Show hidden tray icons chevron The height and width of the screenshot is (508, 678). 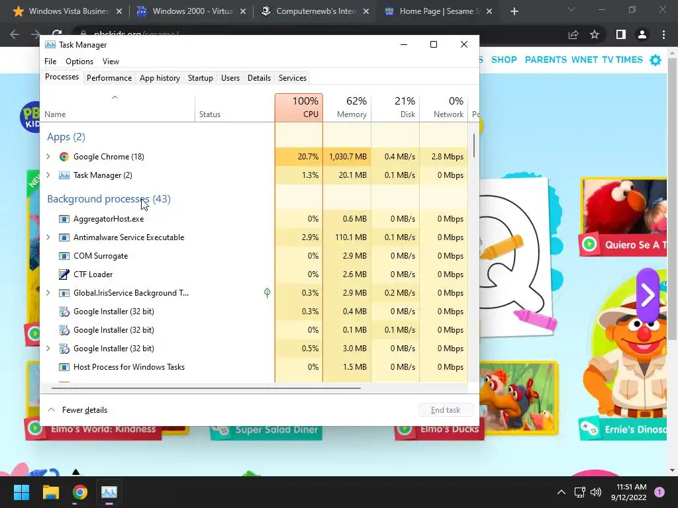(561, 492)
